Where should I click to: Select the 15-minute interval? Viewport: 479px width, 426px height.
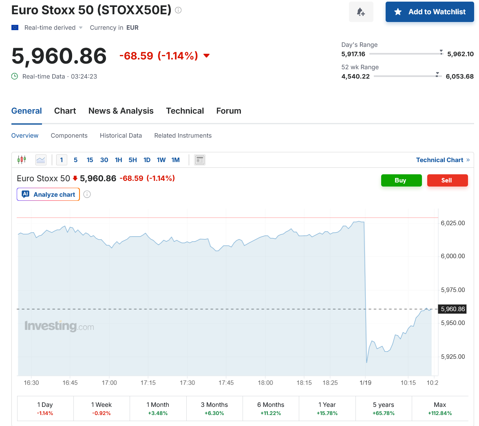[90, 160]
